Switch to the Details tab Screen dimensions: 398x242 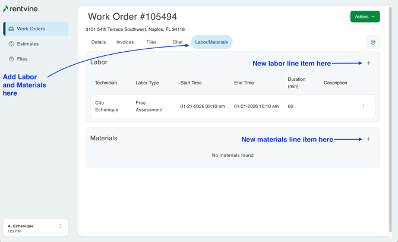[99, 42]
